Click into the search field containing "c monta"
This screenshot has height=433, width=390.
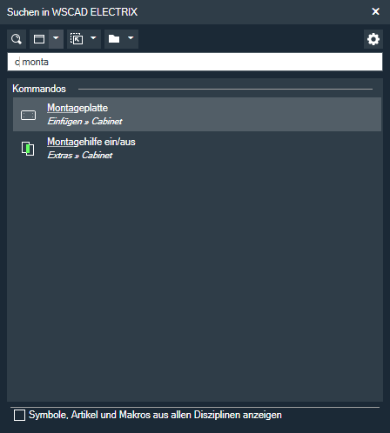tap(195, 62)
